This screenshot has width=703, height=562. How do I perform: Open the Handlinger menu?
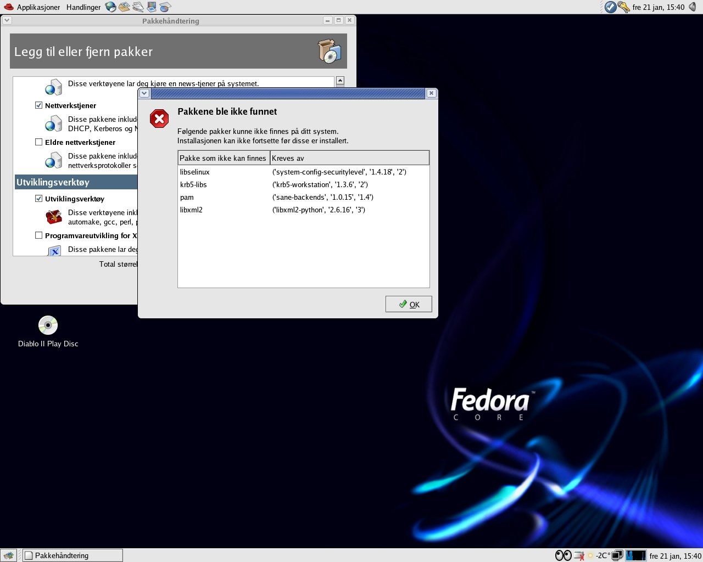83,7
